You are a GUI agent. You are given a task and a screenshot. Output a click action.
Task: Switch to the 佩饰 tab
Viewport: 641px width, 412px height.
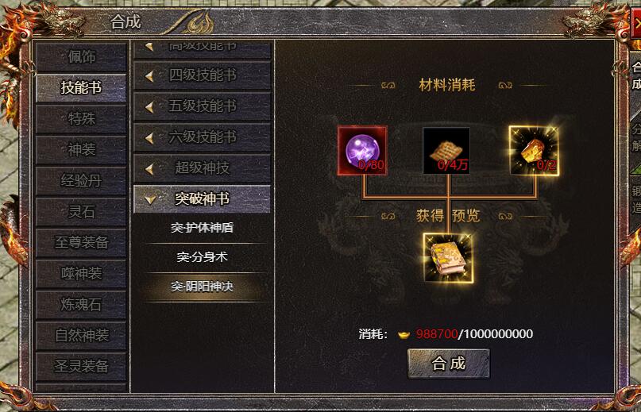coord(81,57)
